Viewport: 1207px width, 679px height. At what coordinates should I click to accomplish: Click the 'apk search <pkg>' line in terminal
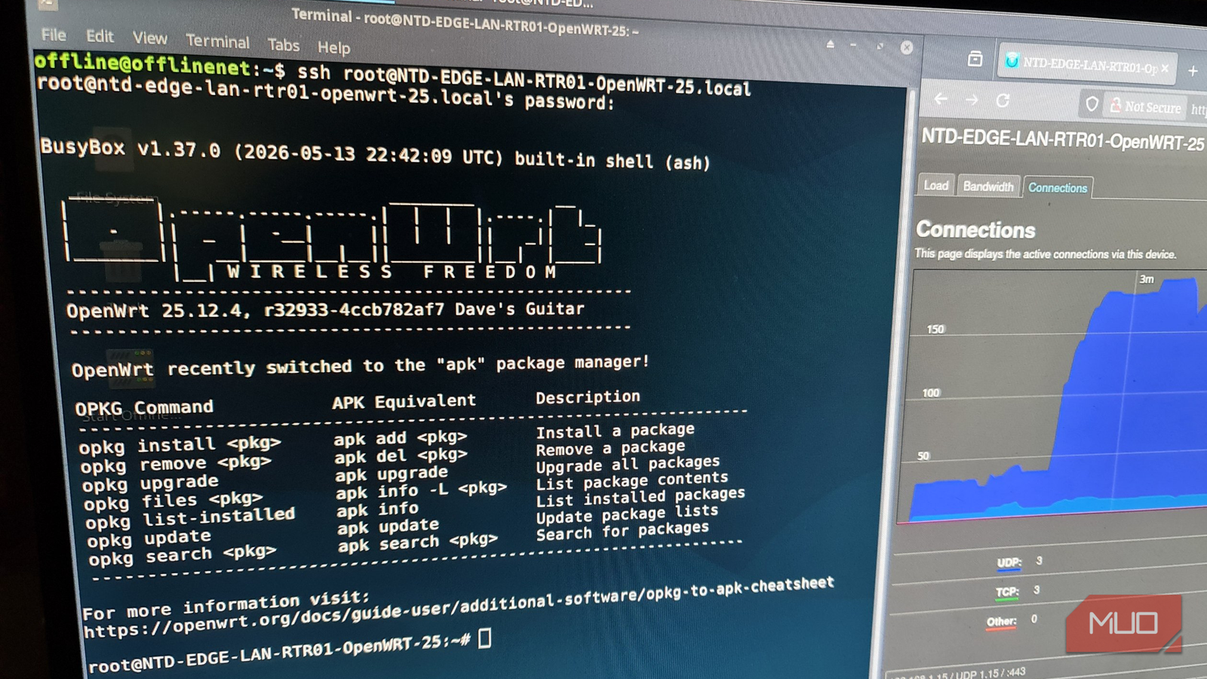pyautogui.click(x=417, y=542)
